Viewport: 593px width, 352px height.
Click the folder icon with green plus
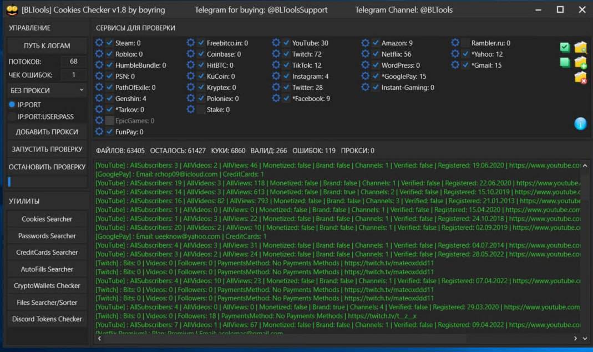[580, 62]
